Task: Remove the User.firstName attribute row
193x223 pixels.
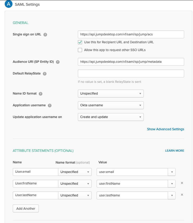Action: pyautogui.click(x=182, y=183)
